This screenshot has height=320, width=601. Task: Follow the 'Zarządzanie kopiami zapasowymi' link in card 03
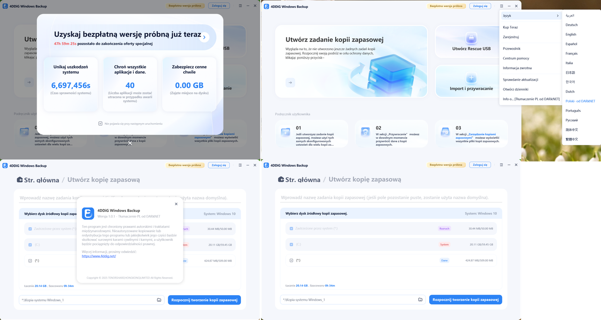[477, 136]
